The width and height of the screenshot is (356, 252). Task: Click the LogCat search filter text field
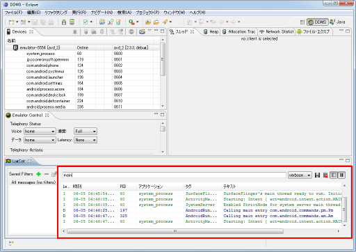click(x=175, y=175)
